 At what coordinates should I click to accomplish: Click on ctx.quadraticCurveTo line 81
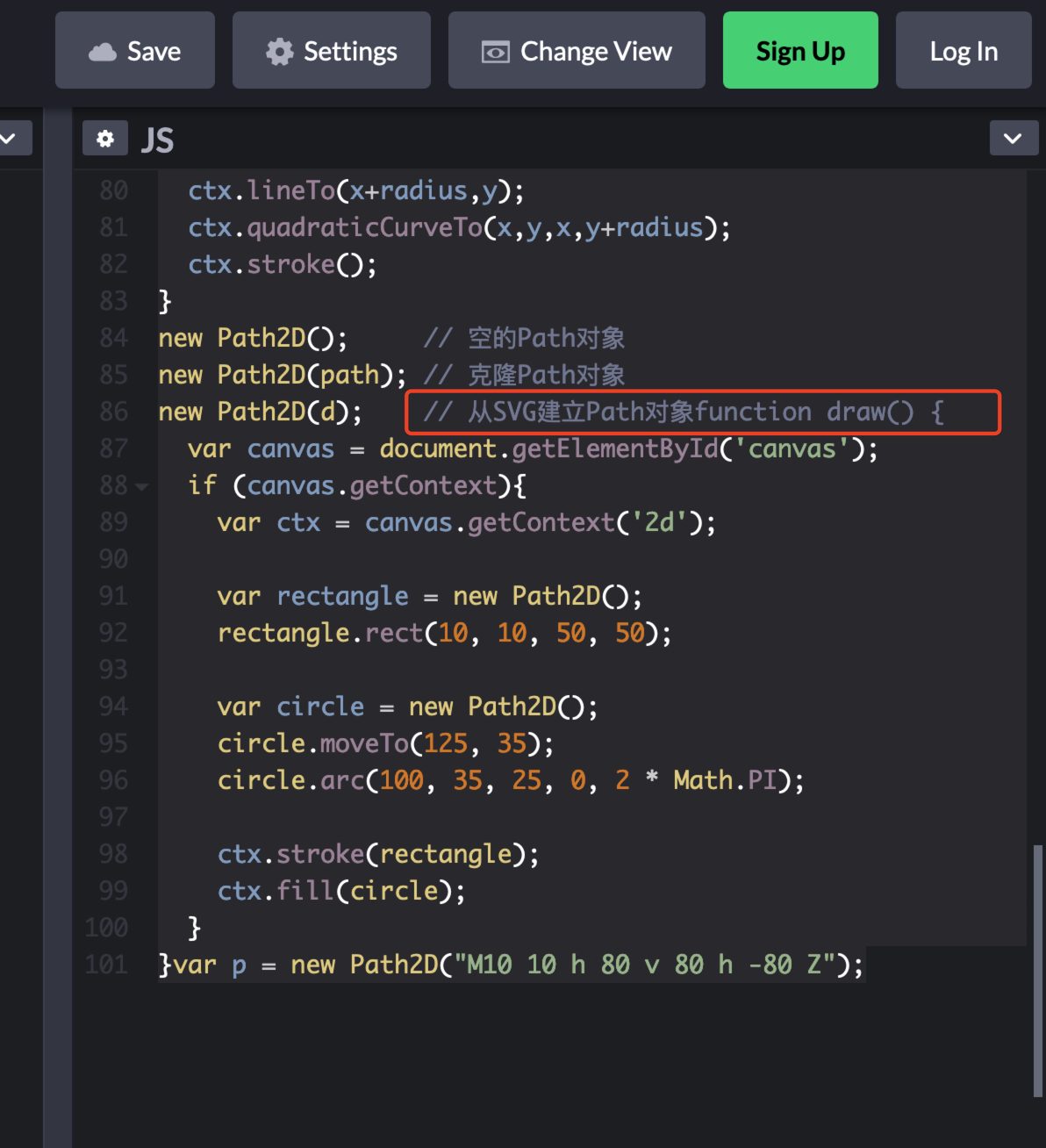(x=459, y=227)
